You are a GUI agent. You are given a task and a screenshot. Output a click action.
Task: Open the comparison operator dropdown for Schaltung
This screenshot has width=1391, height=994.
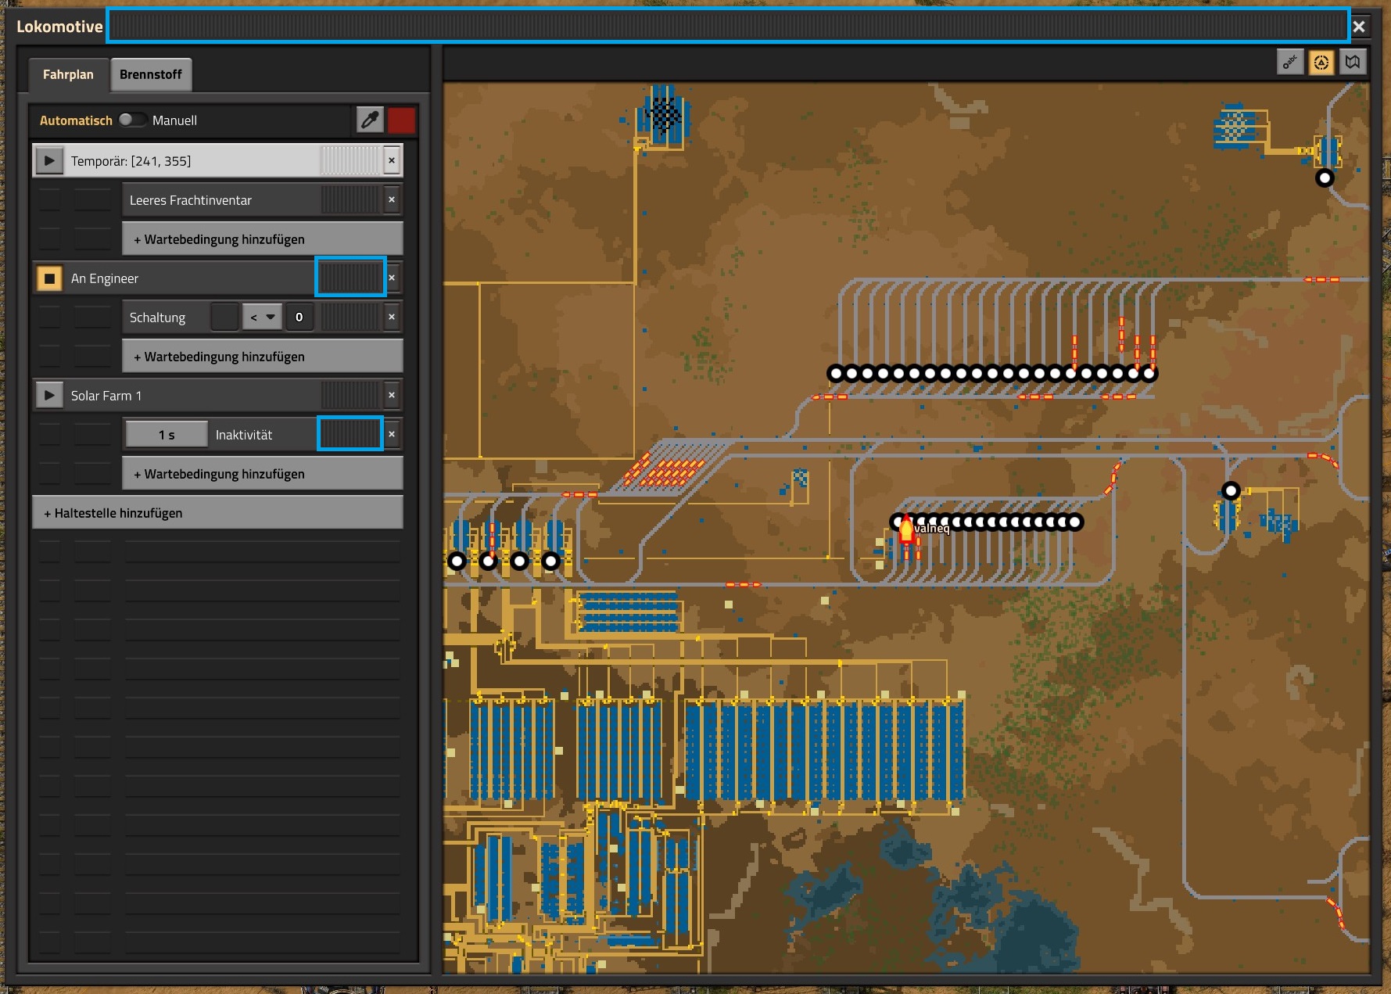coord(261,318)
